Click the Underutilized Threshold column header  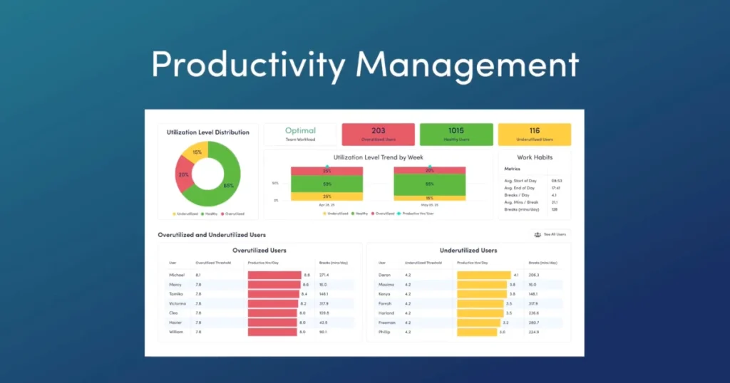[x=423, y=263]
